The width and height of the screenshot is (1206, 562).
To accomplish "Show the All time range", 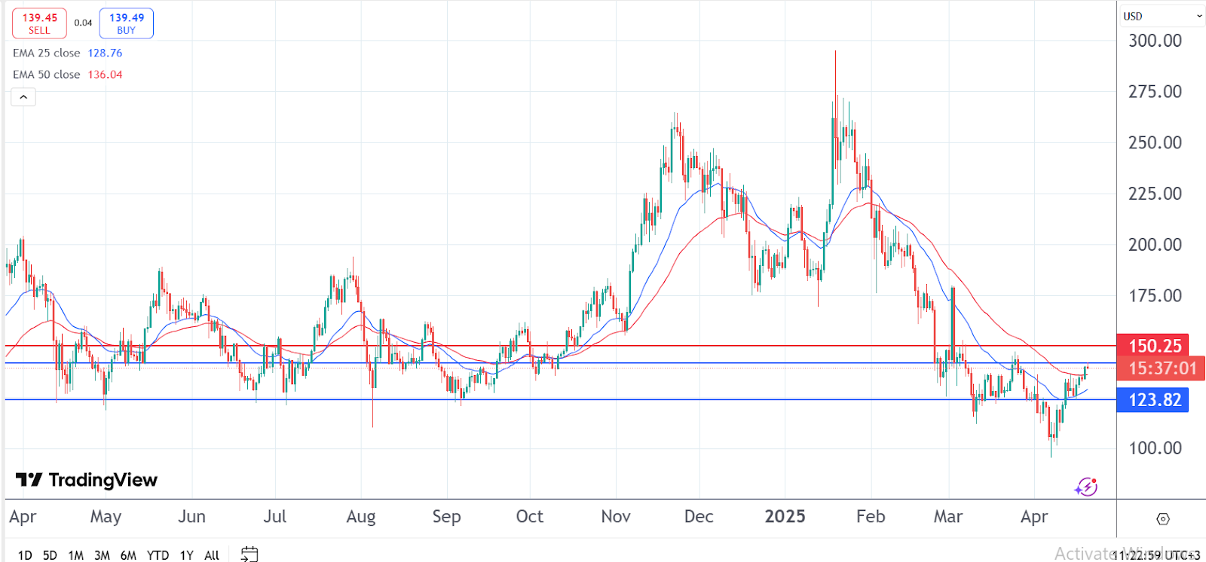I will tap(212, 555).
